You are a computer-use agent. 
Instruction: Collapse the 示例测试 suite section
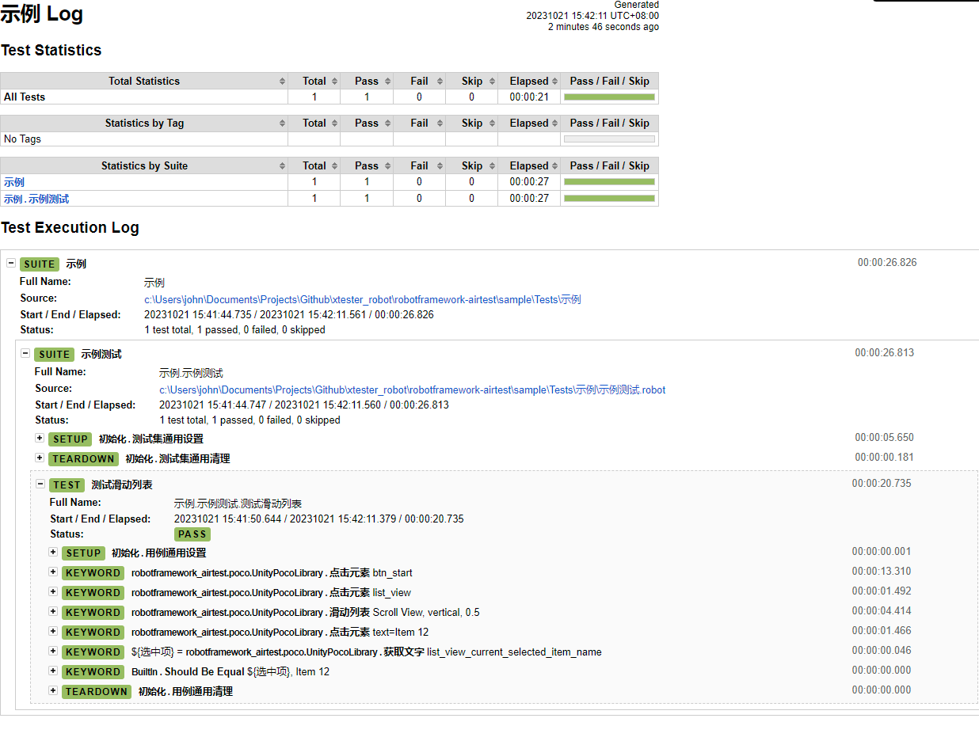(25, 353)
